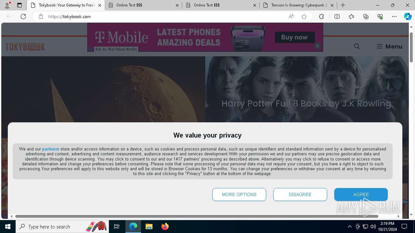The height and width of the screenshot is (233, 415).
Task: Switch to first Online Test $$$ tab
Action: pos(143,5)
